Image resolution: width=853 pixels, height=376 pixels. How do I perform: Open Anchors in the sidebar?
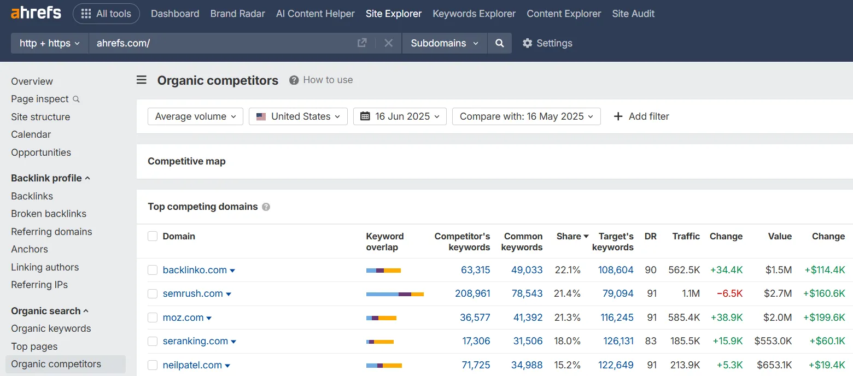pos(30,249)
